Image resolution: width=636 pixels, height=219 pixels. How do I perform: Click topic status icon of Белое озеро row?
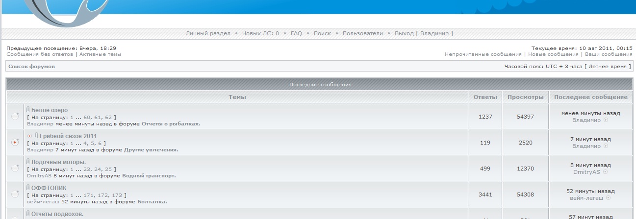(15, 116)
